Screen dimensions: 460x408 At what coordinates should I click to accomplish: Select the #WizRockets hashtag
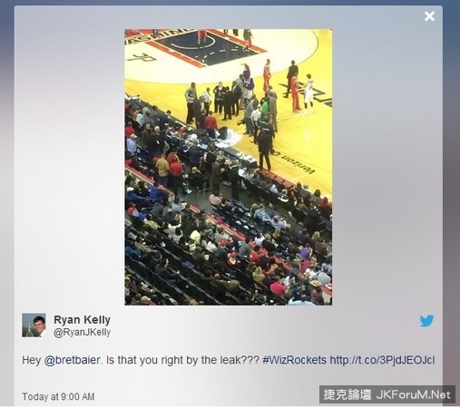tap(295, 360)
